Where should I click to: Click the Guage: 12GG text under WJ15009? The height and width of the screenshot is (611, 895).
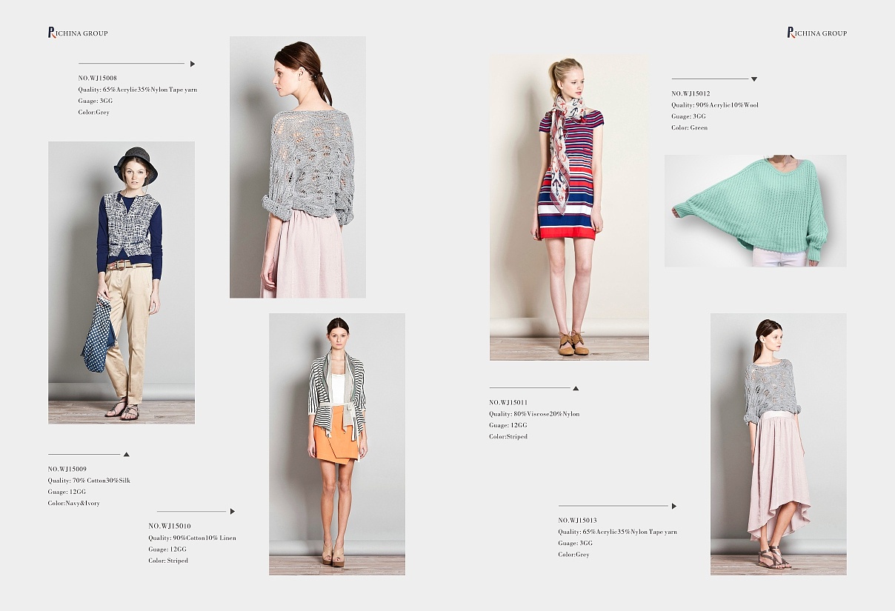click(66, 491)
